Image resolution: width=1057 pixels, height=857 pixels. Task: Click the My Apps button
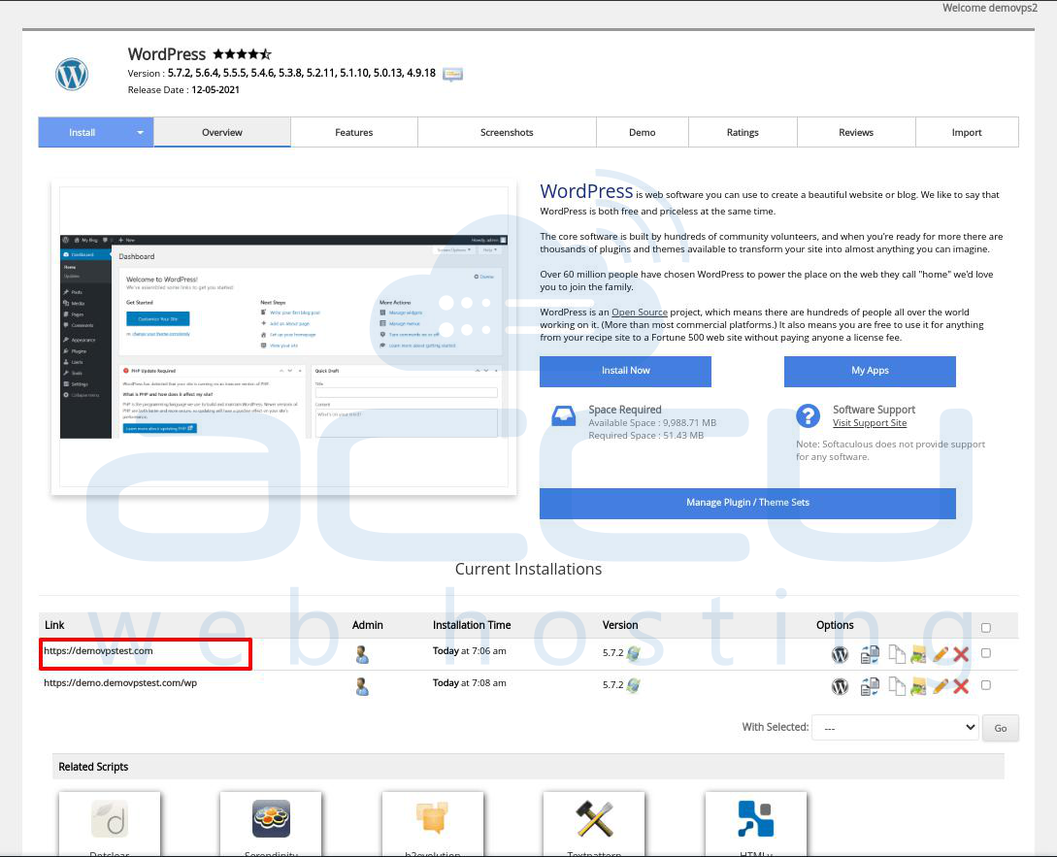[x=870, y=371]
